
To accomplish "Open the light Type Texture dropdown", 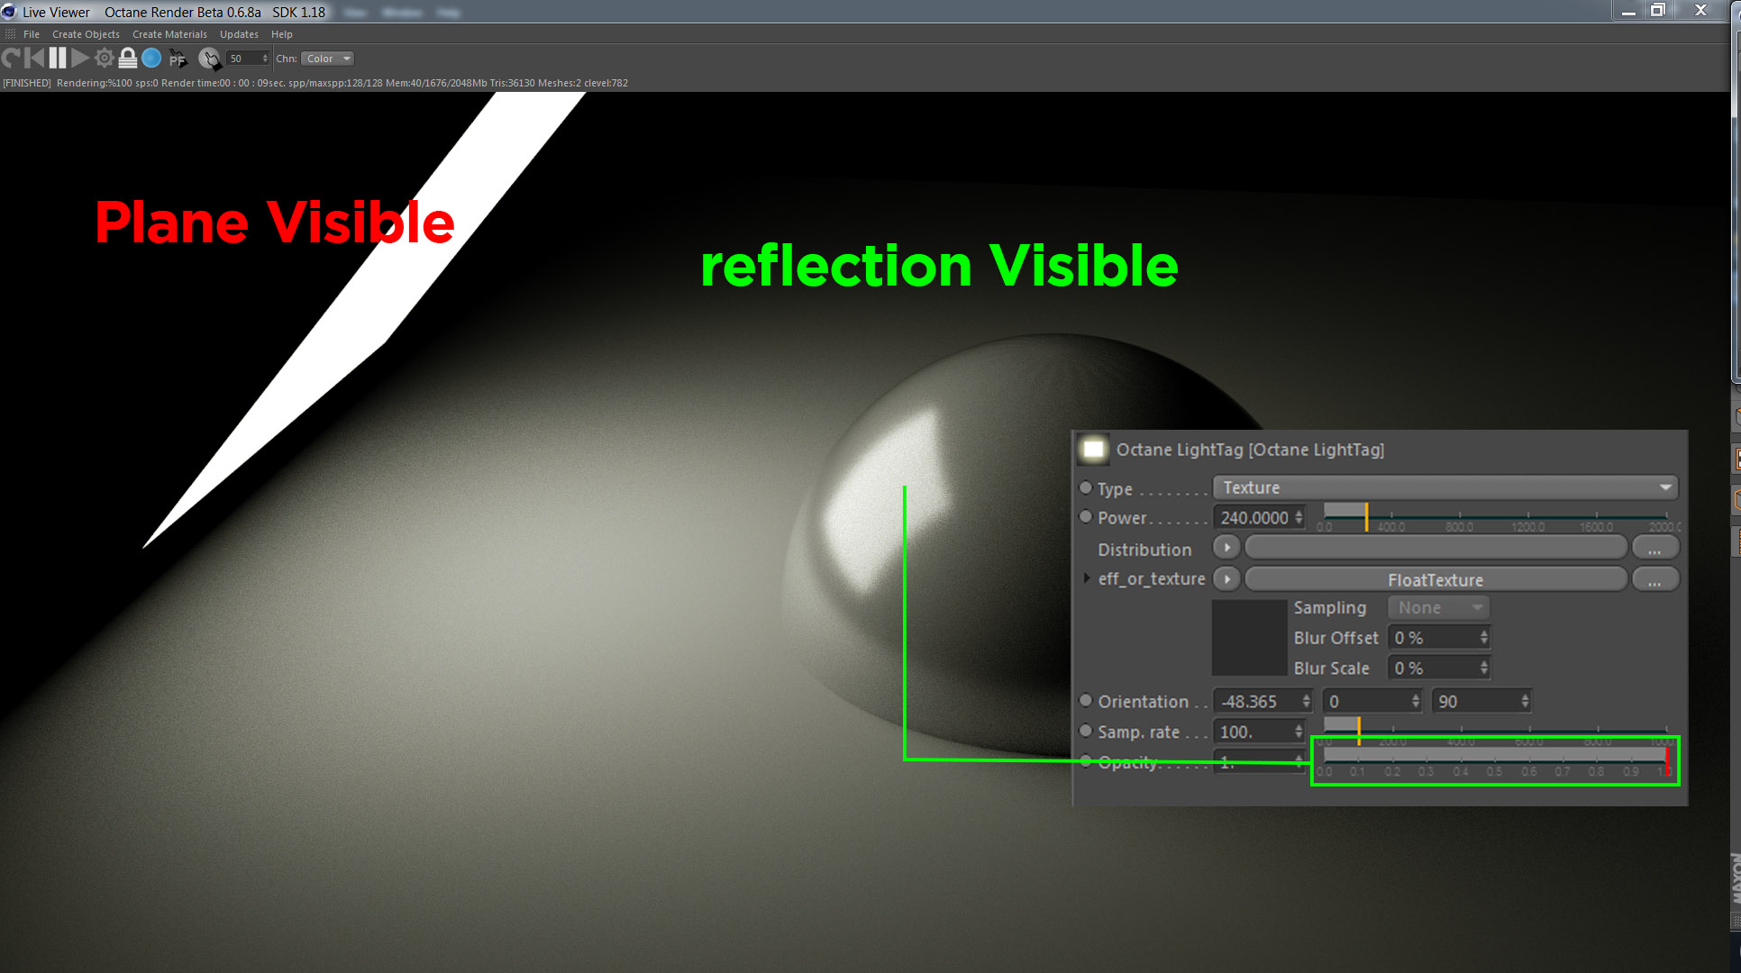I will (x=1445, y=487).
